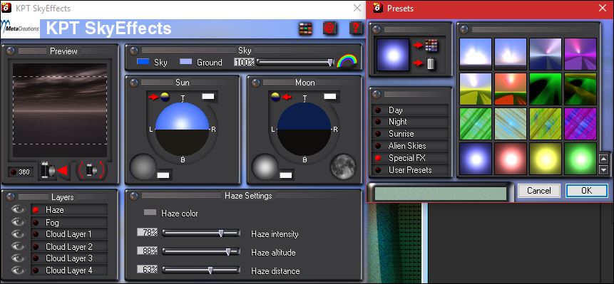Select Cloud Layer 4
The width and height of the screenshot is (614, 284).
click(69, 270)
